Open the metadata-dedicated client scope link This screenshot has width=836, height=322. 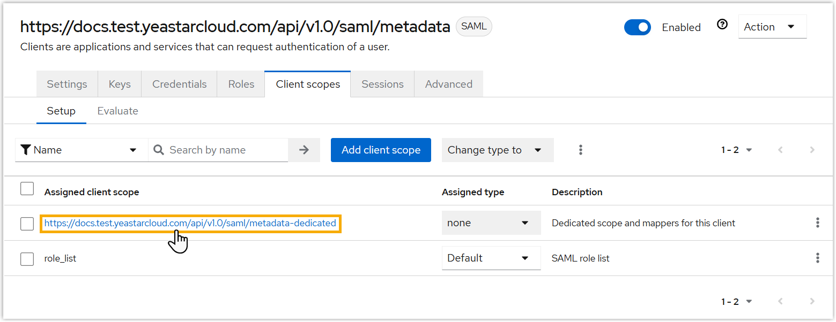(190, 223)
